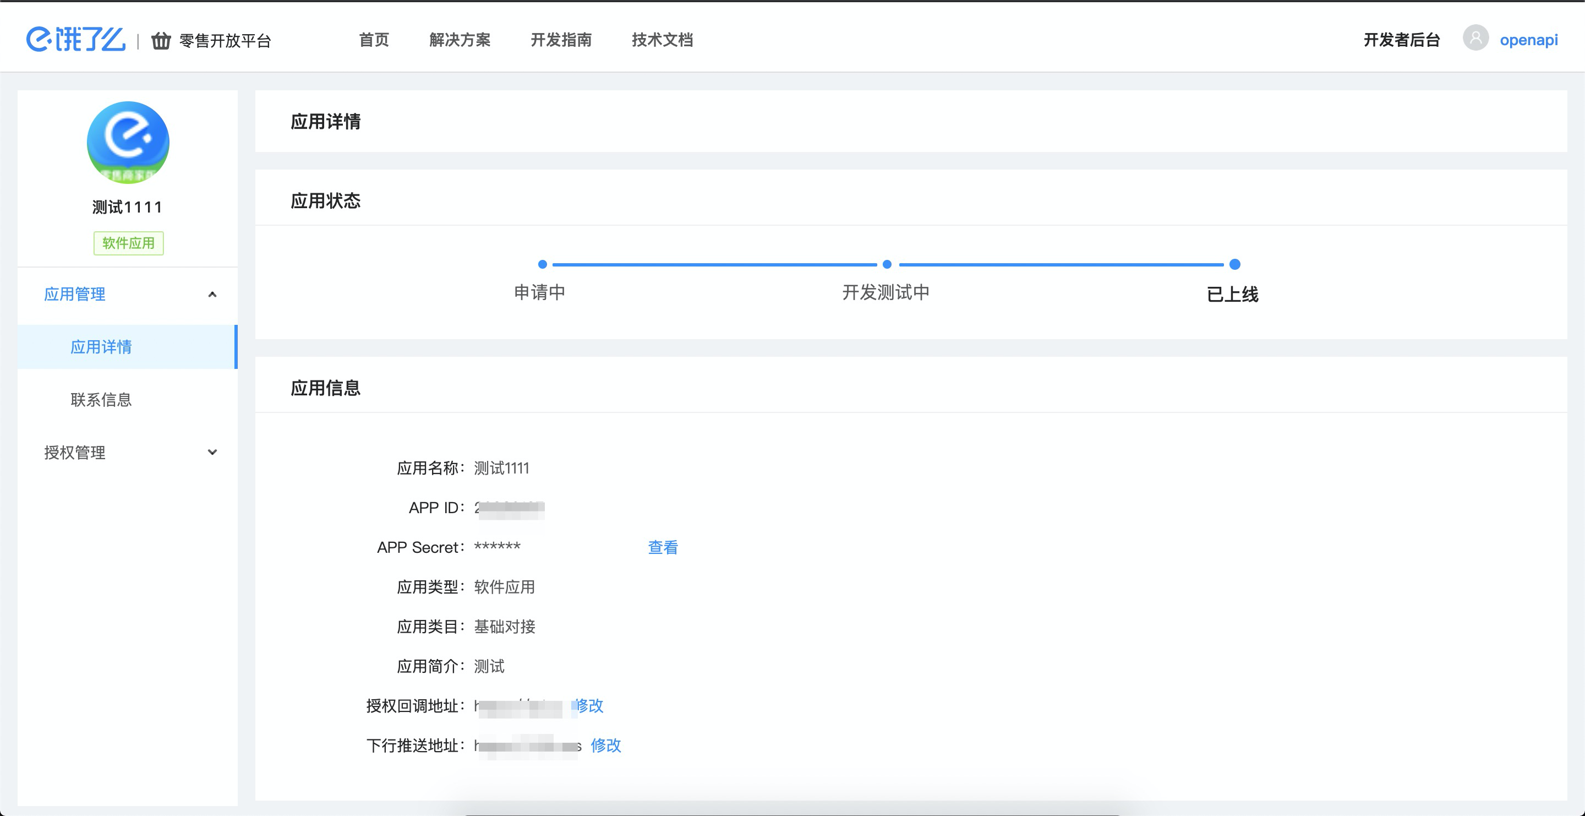This screenshot has width=1585, height=816.
Task: Click the 已上线 status step dot
Action: click(x=1234, y=265)
